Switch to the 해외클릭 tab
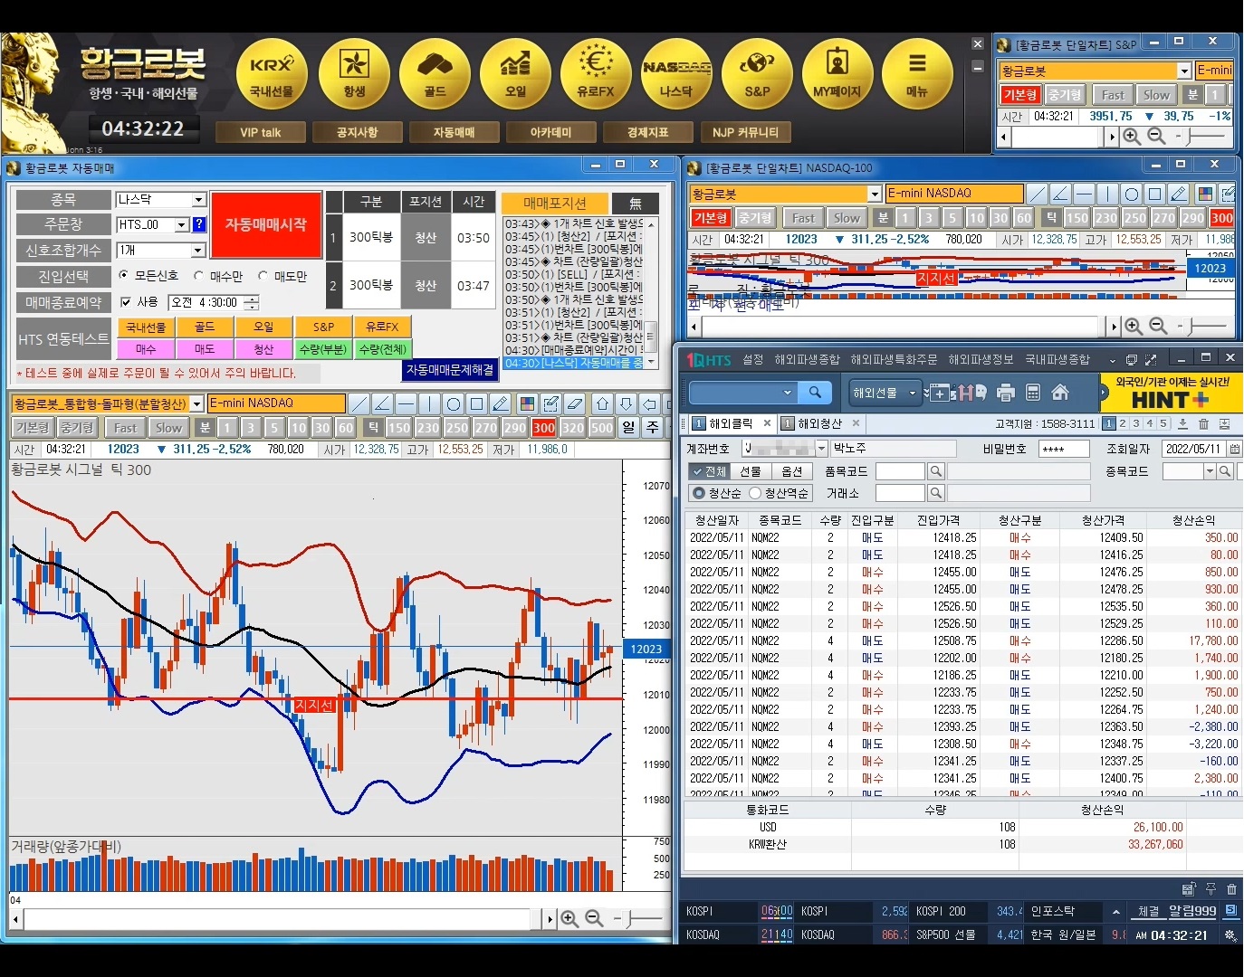 coord(732,423)
